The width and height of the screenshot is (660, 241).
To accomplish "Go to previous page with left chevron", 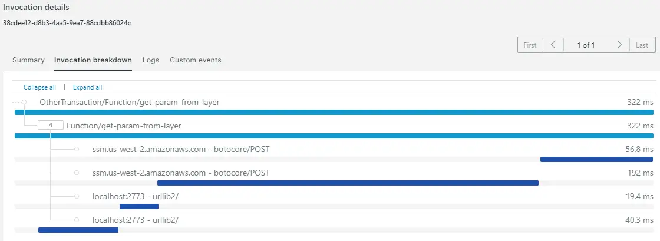I will (x=553, y=45).
